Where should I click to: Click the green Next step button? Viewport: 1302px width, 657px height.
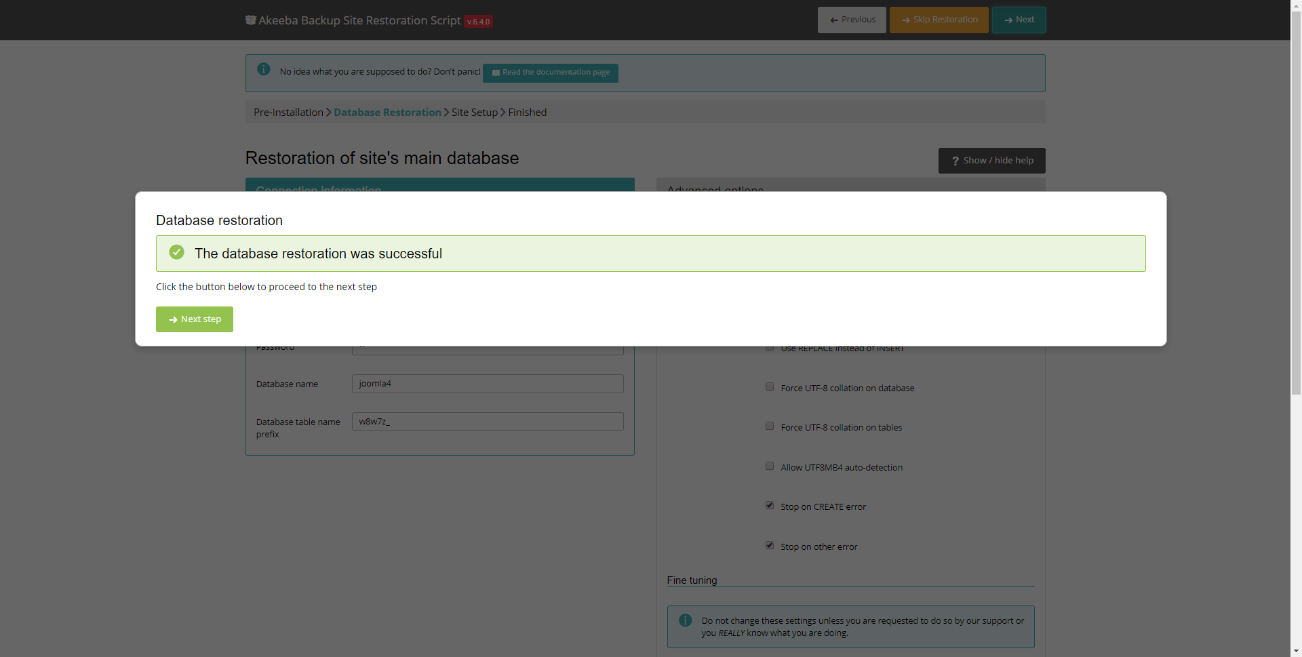point(195,319)
